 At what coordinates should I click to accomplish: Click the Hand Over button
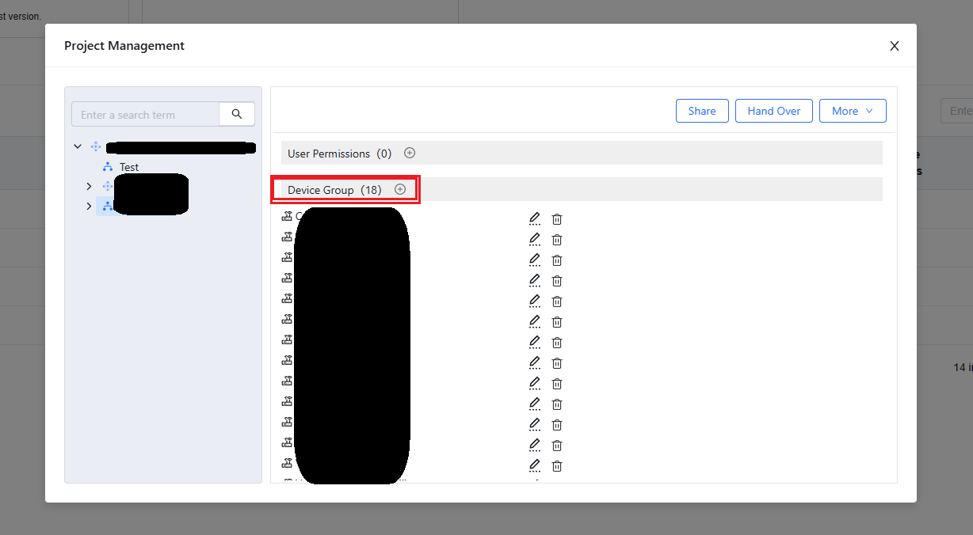[773, 111]
